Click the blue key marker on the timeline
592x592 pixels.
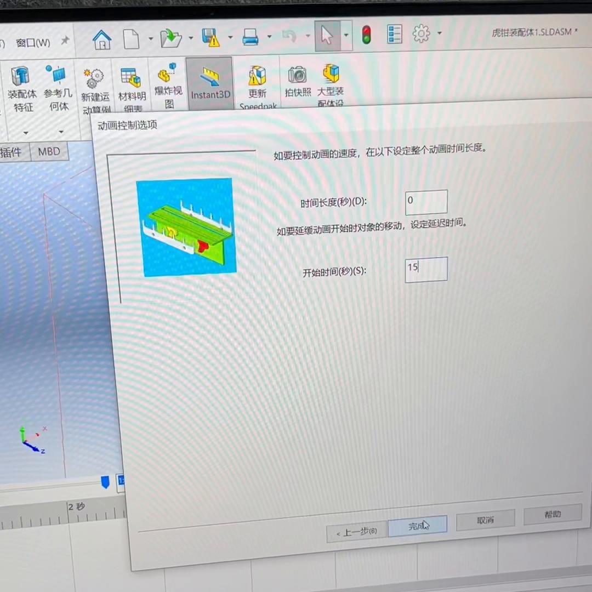[x=105, y=481]
